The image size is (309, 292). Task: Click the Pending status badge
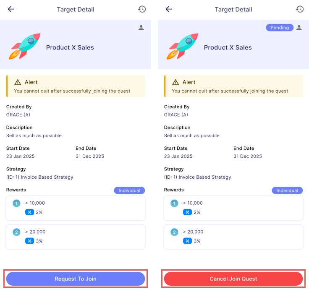click(x=280, y=28)
